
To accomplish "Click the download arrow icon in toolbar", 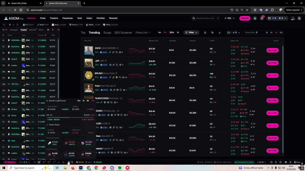I will (220, 32).
